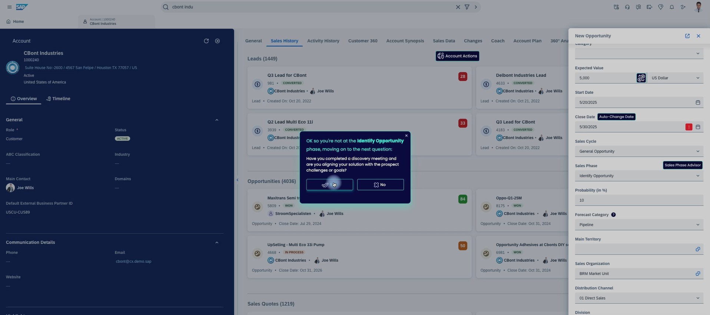This screenshot has width=710, height=315.
Task: Answer No in the advisor dialog
Action: pos(380,185)
